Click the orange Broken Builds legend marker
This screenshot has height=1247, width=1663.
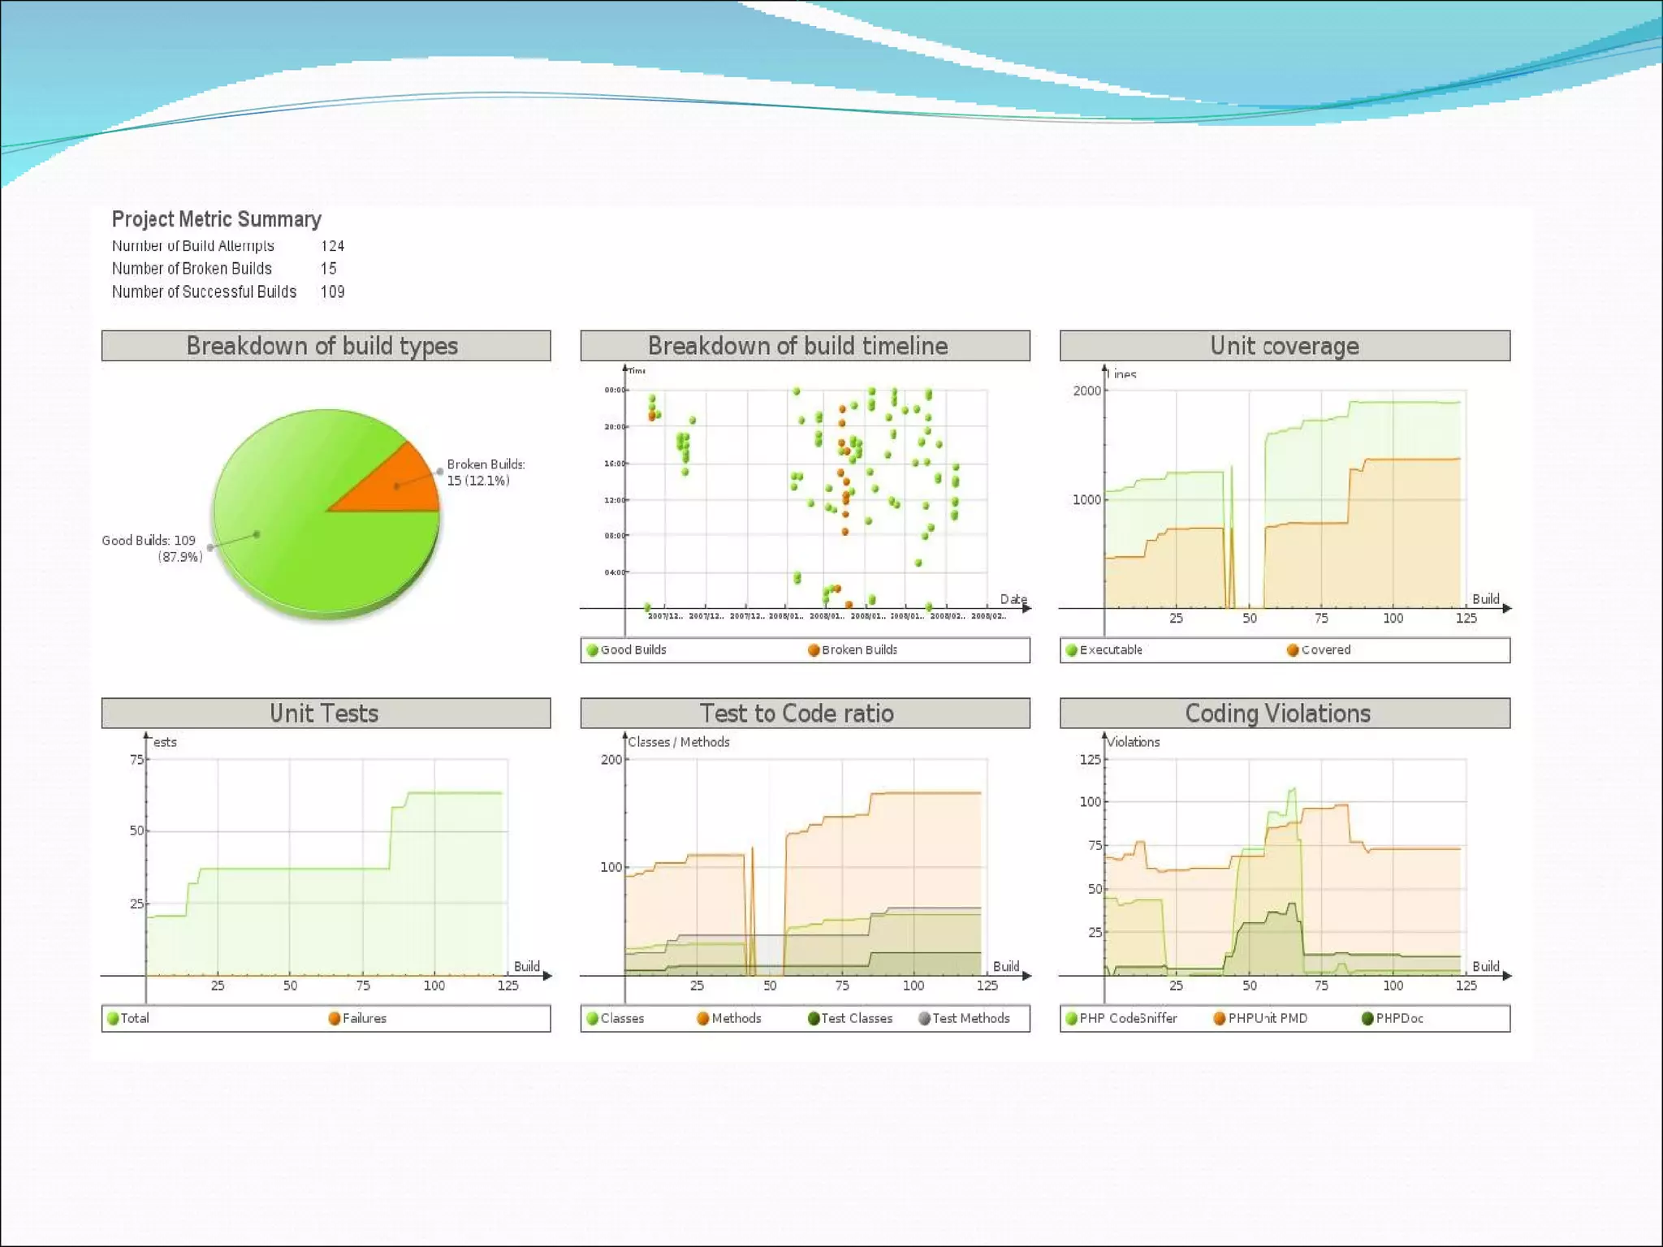813,650
